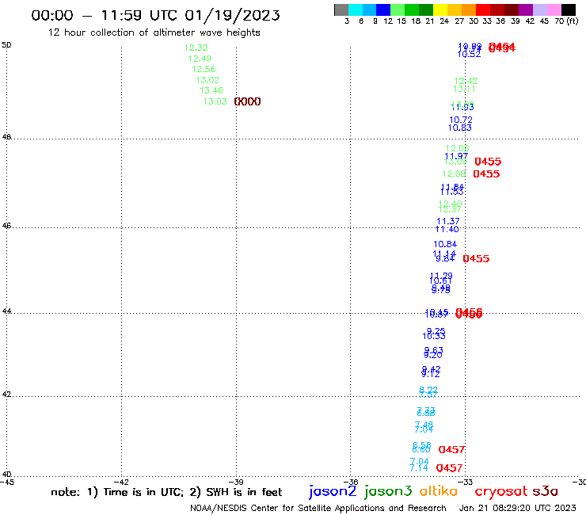Viewport: 586px width, 515px height.
Task: Click the cryosat satellite legend label
Action: 501,492
